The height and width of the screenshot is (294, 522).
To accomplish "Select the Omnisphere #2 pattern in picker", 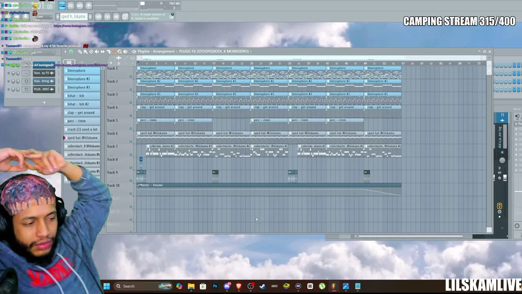I will pyautogui.click(x=82, y=79).
